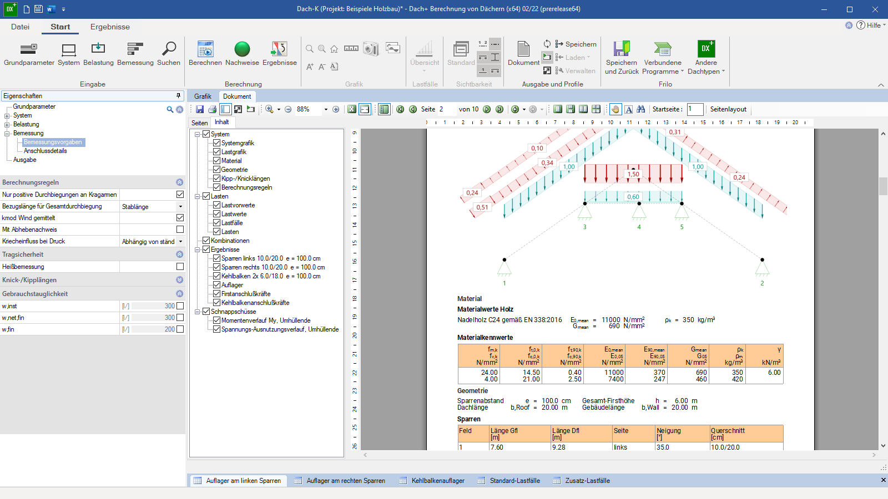Save the document with the diskette icon
The image size is (888, 499).
[x=200, y=109]
